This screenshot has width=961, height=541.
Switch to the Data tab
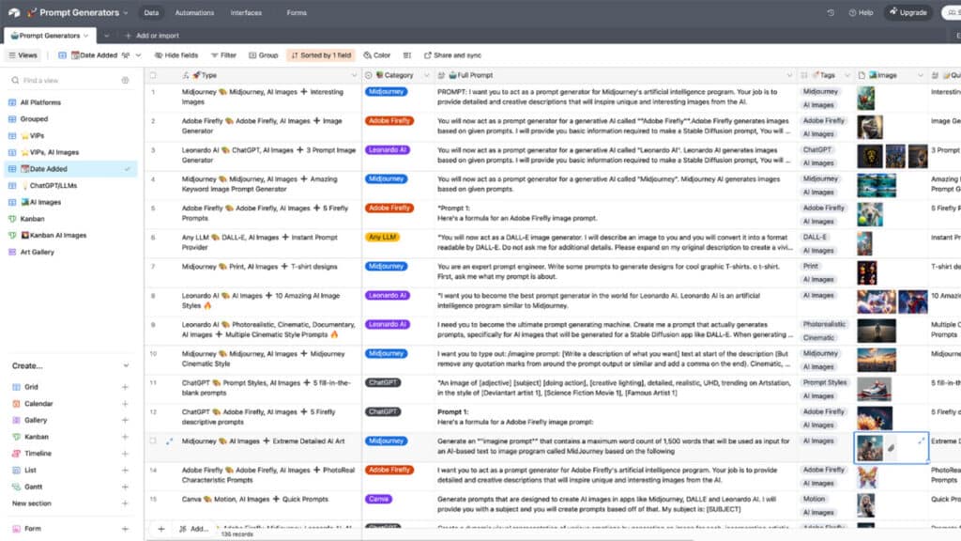(151, 13)
